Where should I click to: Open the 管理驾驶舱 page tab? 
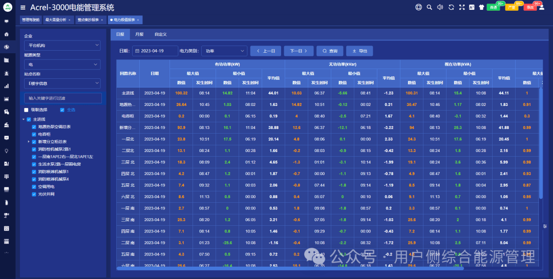tap(31, 20)
